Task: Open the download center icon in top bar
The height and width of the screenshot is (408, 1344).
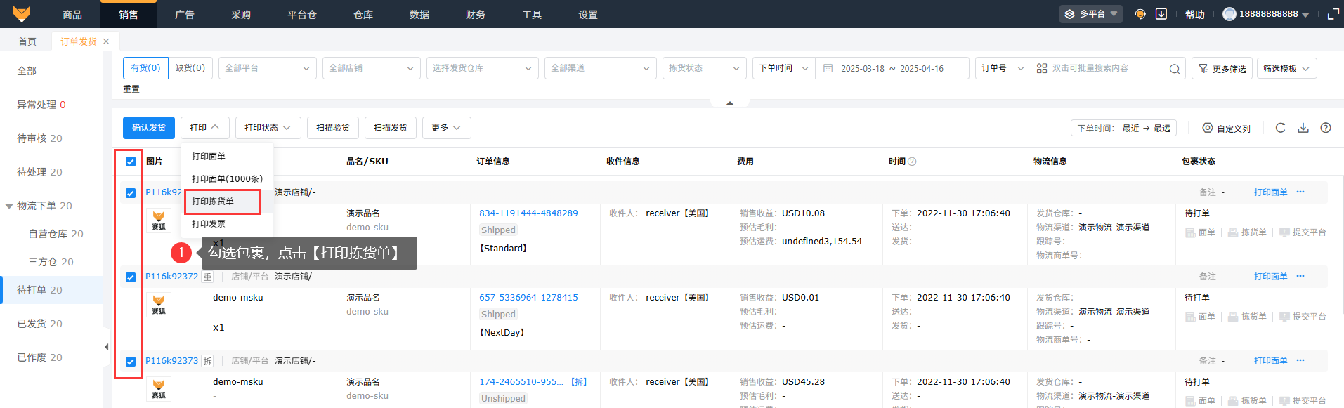Action: click(1161, 14)
